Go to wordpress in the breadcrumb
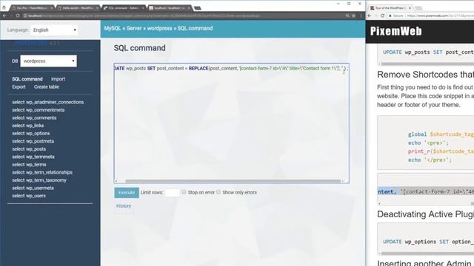The width and height of the screenshot is (474, 266). pos(160,28)
